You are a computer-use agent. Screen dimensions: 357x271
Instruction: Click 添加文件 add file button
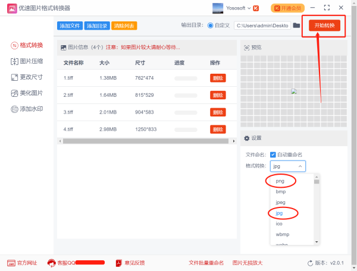[70, 26]
